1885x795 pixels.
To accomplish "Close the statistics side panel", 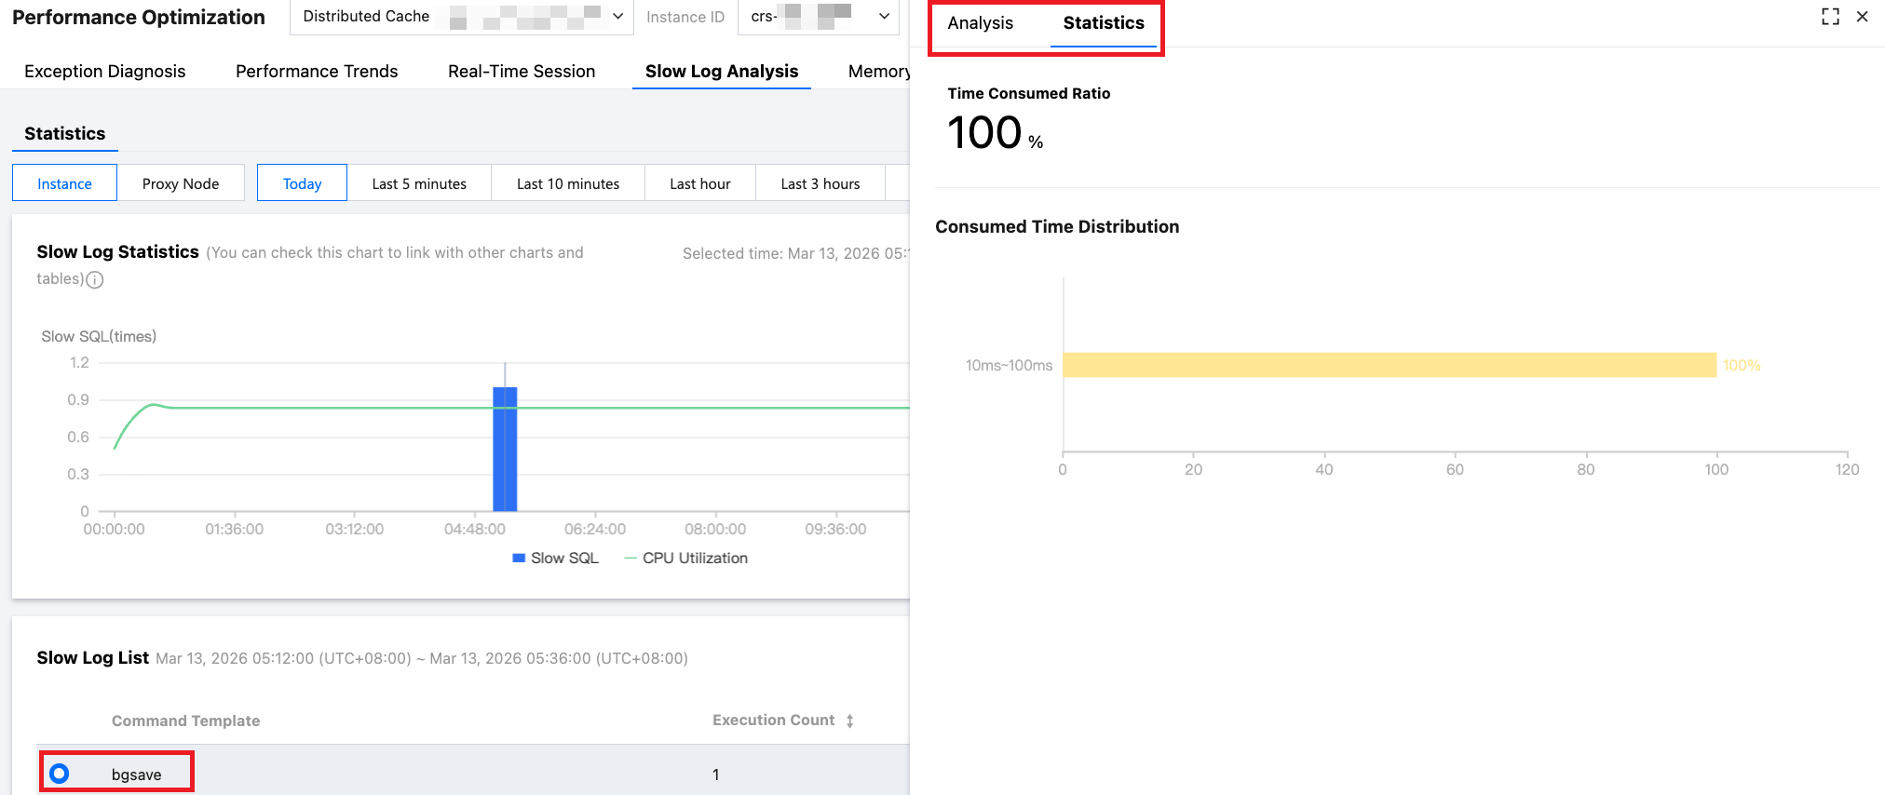I will pos(1863,17).
